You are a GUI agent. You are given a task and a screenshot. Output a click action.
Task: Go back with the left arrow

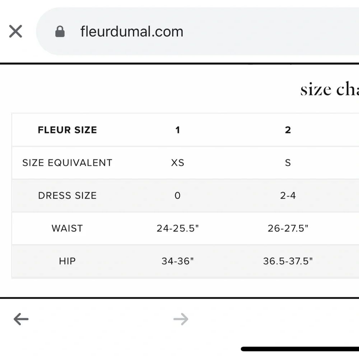coord(21,319)
